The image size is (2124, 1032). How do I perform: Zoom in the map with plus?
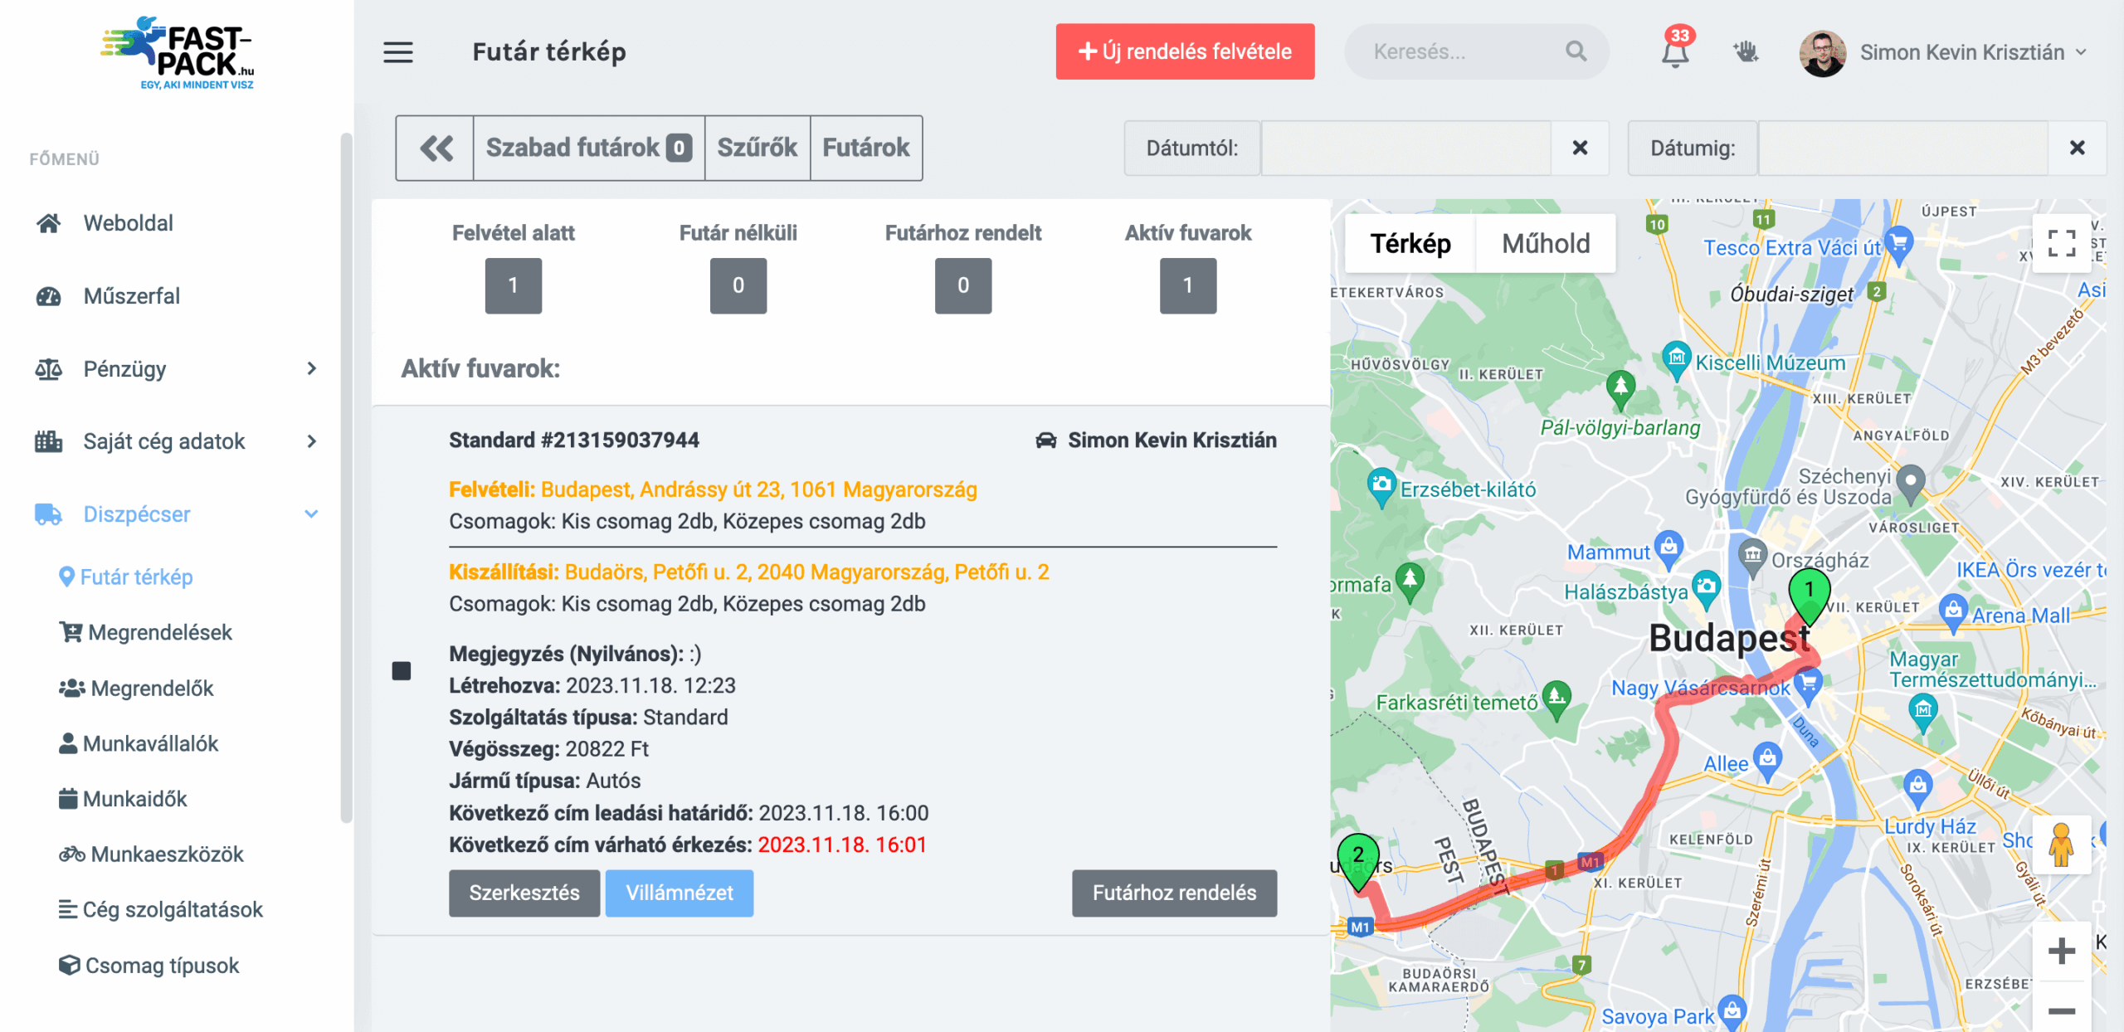(x=2061, y=951)
